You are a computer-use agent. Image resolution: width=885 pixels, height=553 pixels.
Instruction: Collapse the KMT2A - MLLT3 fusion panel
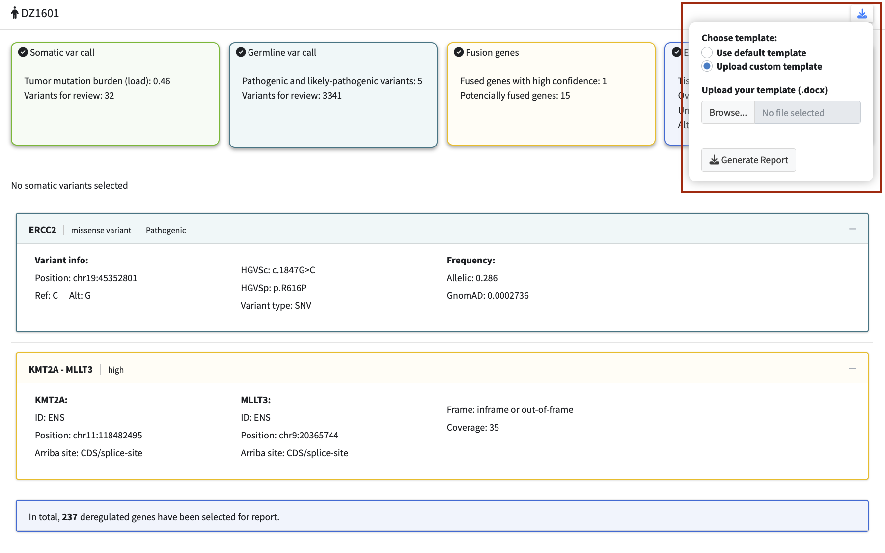(852, 369)
